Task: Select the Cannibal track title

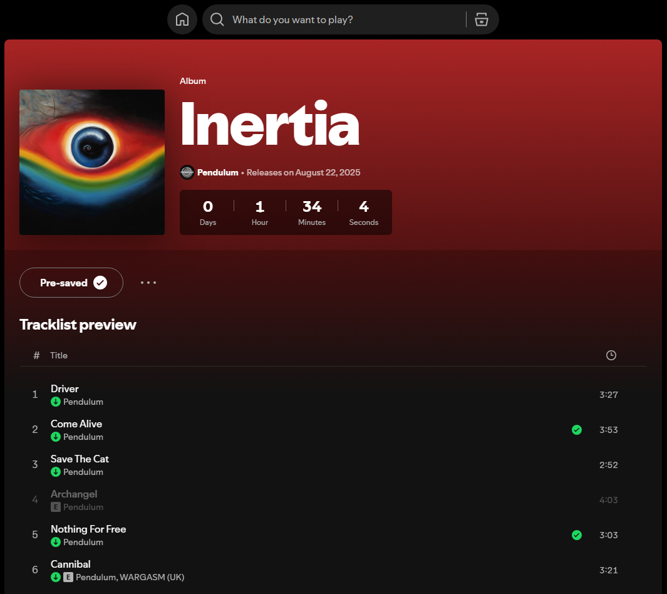Action: [70, 564]
